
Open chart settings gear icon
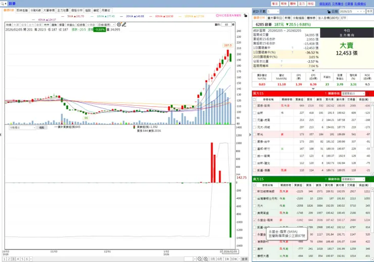[119, 25]
